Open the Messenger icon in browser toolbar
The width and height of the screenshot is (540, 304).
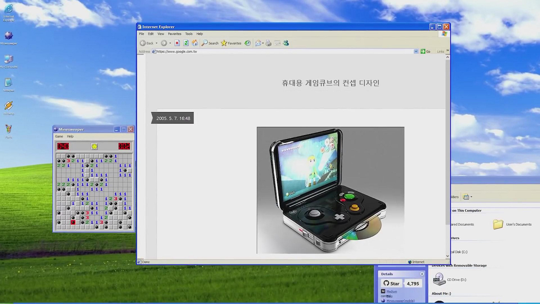(286, 43)
